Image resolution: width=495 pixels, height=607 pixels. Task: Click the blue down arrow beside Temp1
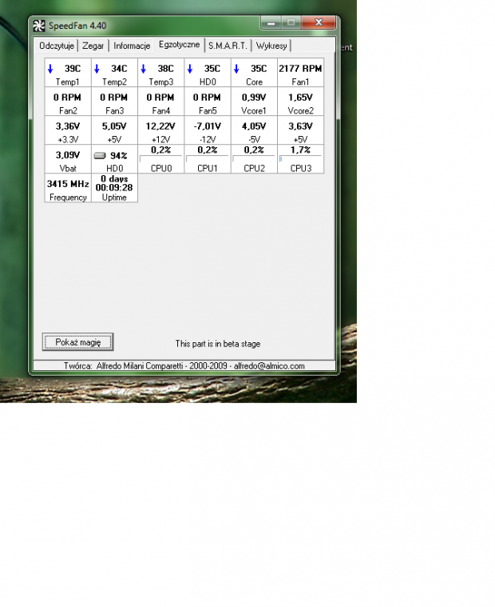50,69
